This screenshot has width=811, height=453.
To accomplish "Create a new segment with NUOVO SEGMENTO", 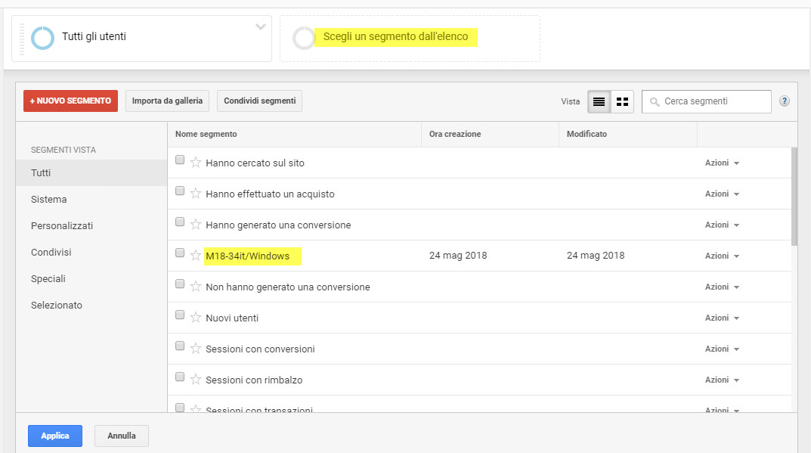I will click(70, 101).
